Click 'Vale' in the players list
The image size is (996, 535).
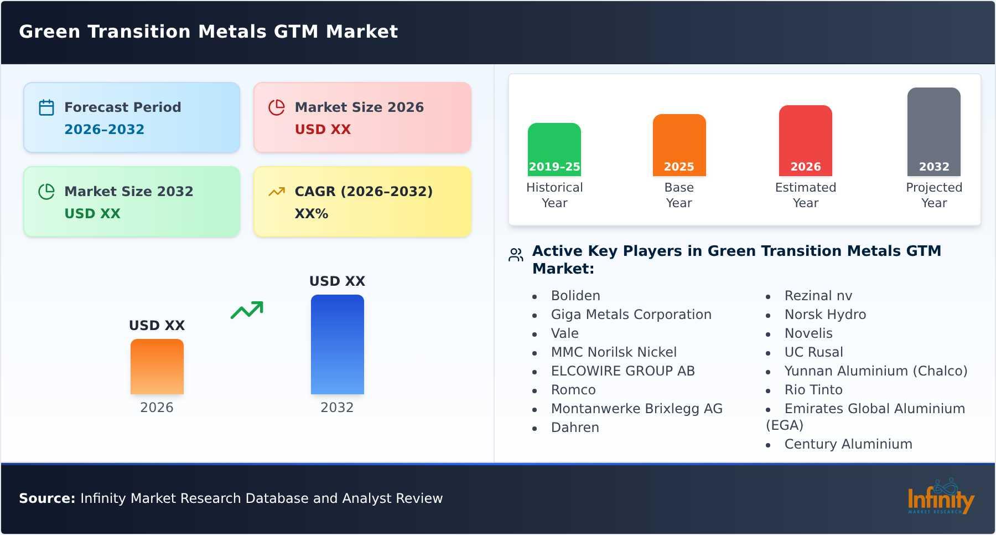click(565, 333)
